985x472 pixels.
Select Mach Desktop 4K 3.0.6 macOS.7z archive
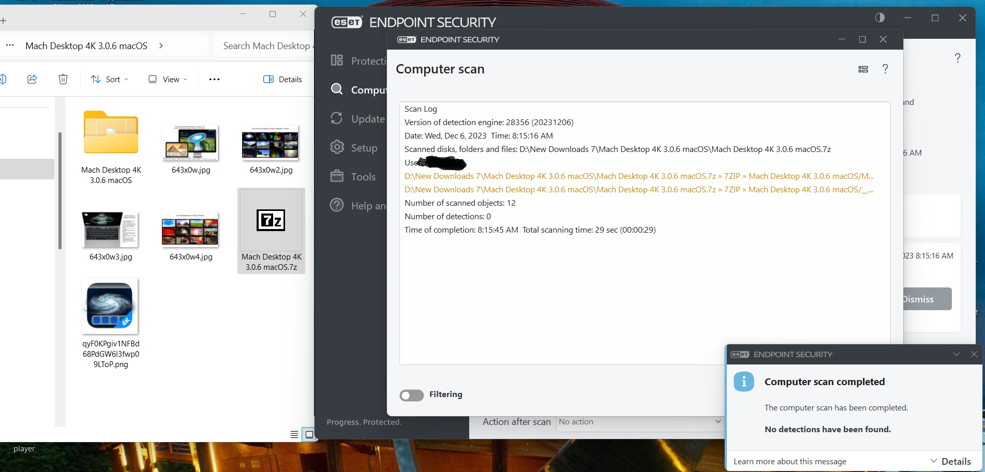pos(271,231)
